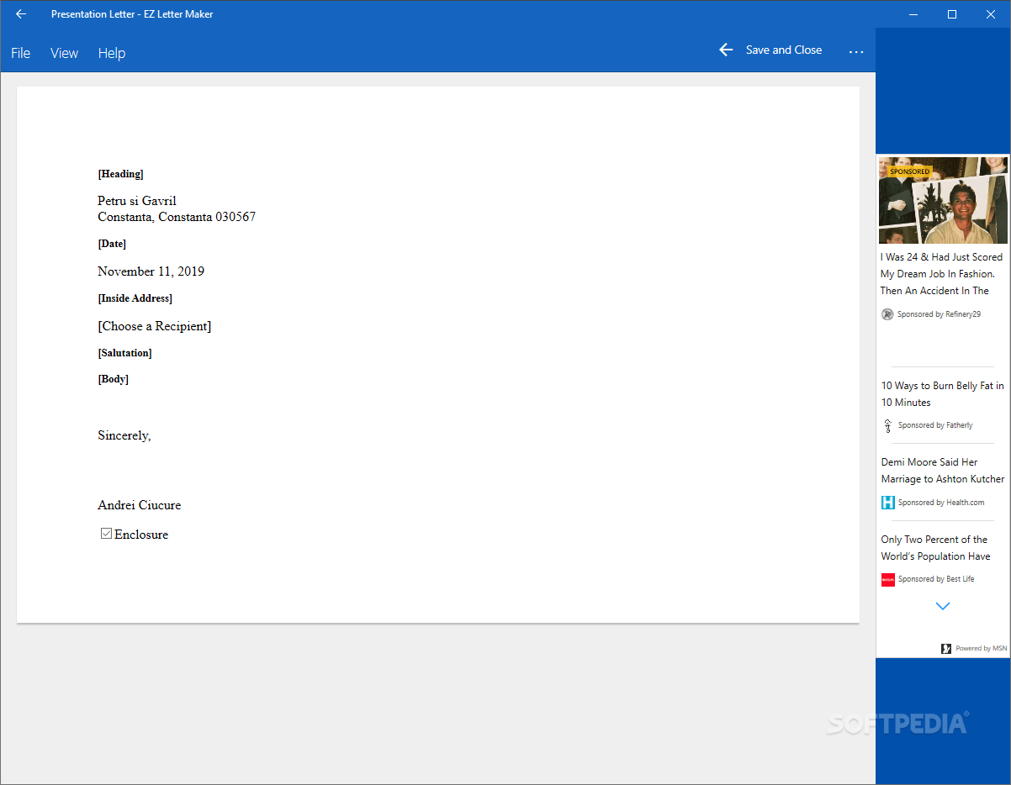Click the date November 11, 2019
Viewport: 1011px width, 785px height.
pos(151,271)
